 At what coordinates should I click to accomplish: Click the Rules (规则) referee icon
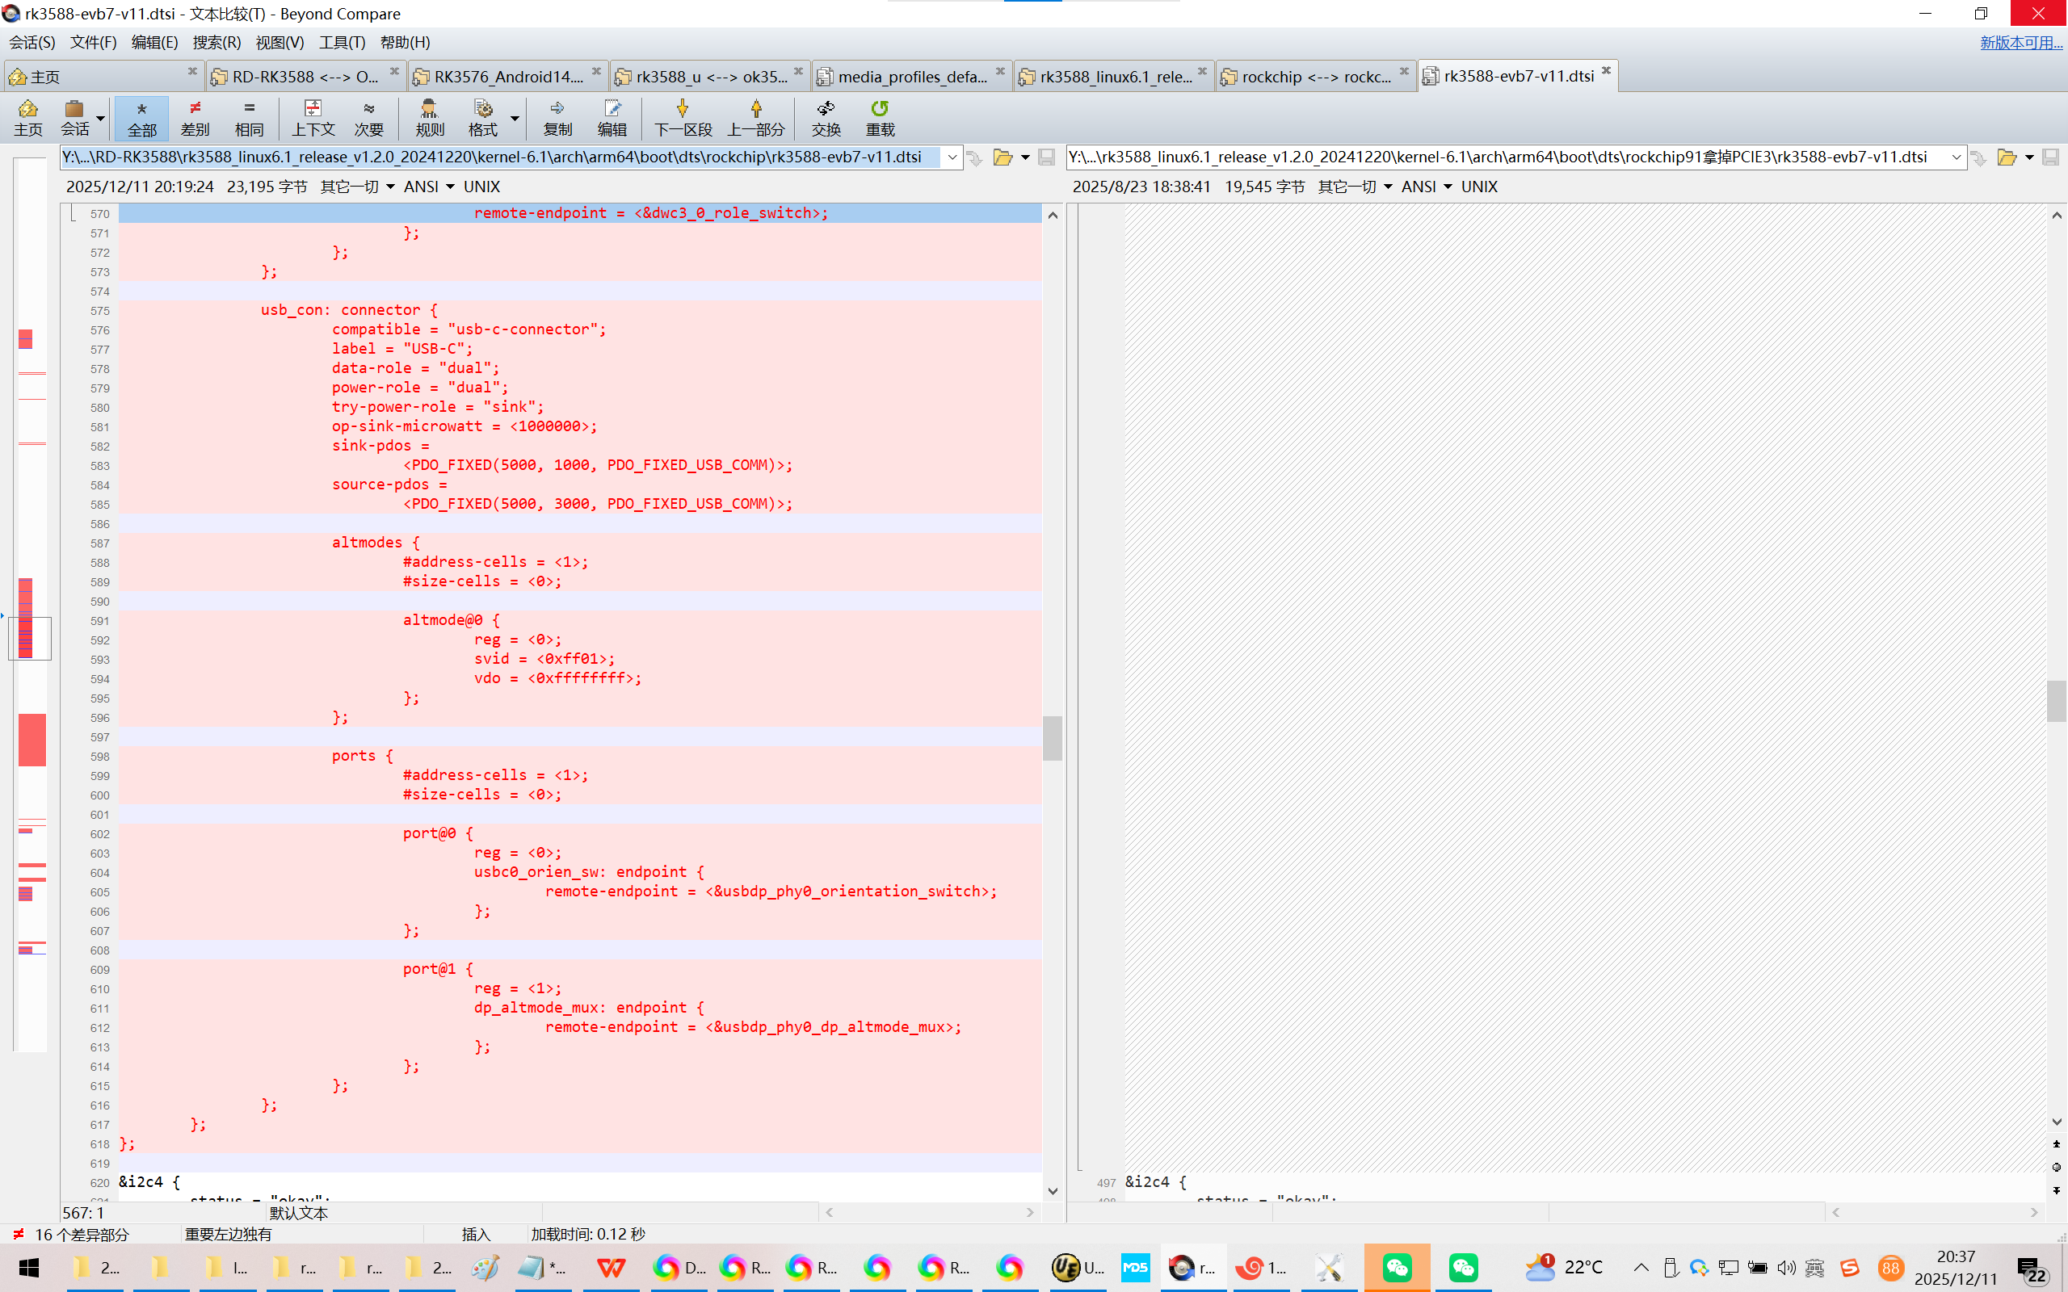point(429,117)
